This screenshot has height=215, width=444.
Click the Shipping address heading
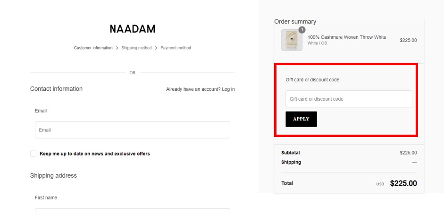[x=53, y=176]
